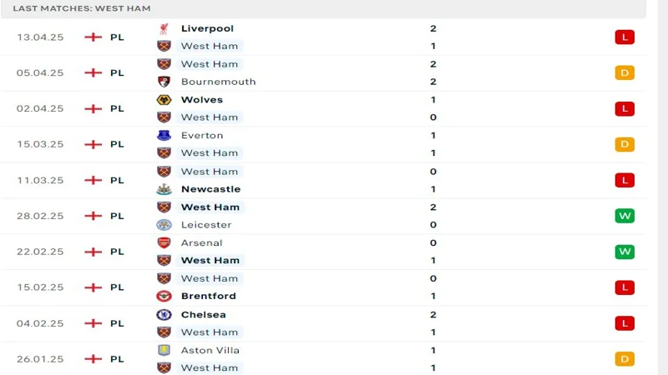
Task: Click the Everton club crest icon
Action: pos(164,136)
